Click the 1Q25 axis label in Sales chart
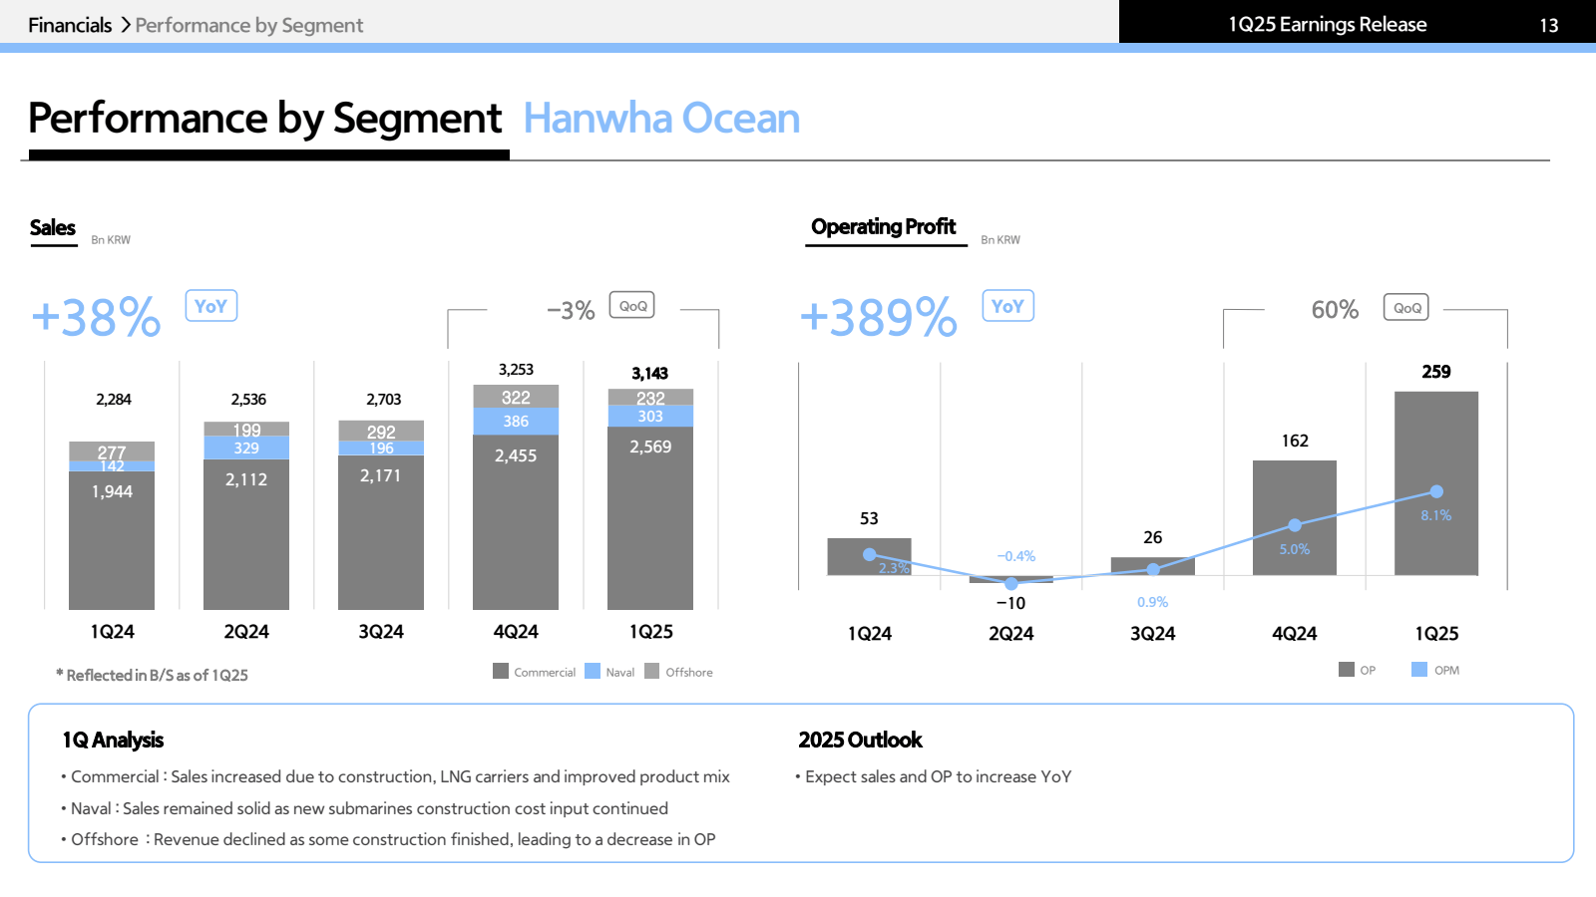 (x=650, y=632)
